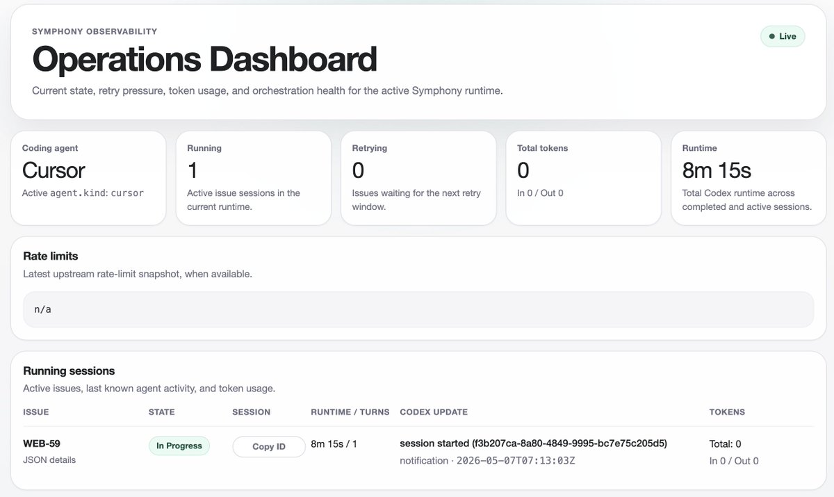Click the In Progress state badge
834x497 pixels.
[179, 446]
